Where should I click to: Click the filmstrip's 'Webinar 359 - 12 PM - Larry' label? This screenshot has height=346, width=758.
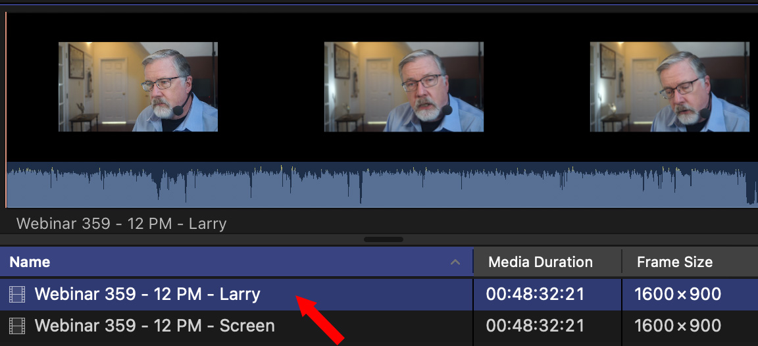[121, 224]
